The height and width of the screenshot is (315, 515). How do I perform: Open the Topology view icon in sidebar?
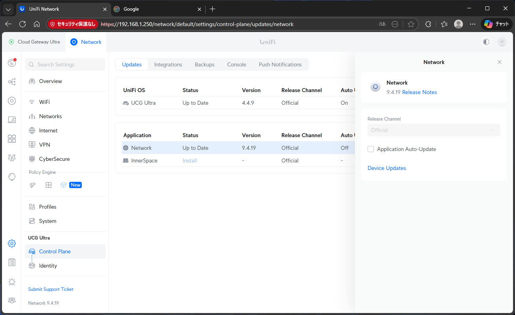(x=12, y=82)
